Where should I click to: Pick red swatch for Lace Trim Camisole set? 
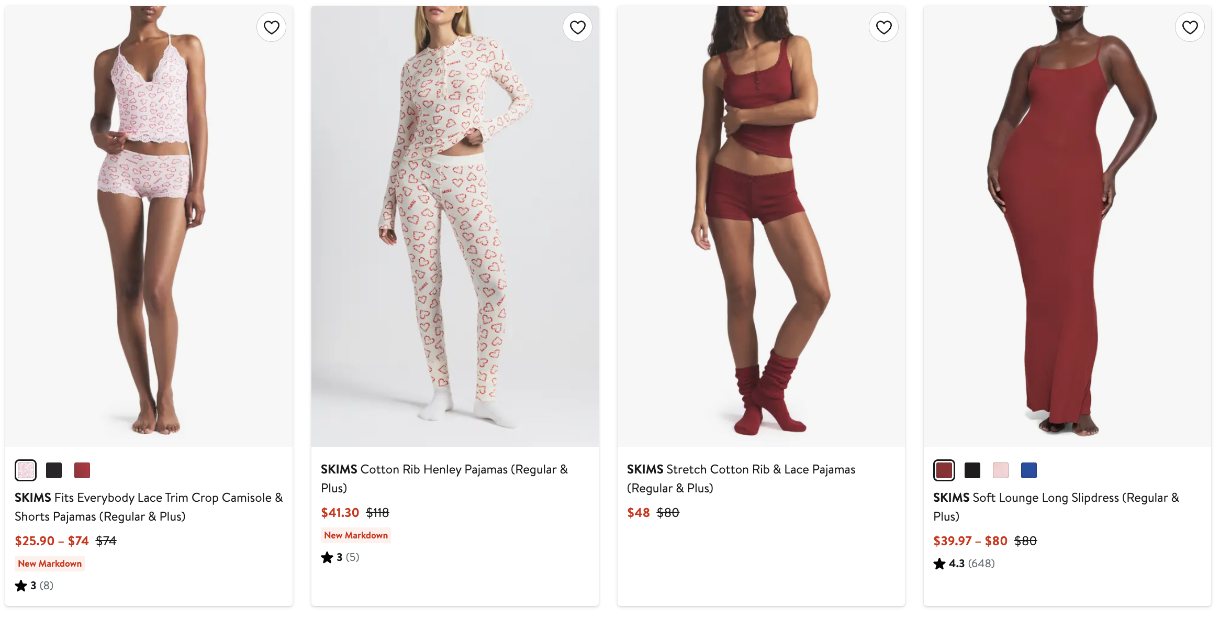tap(82, 470)
